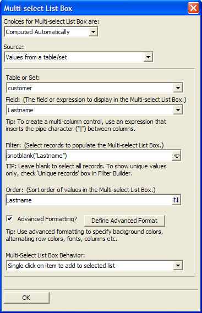Expand the List Box Behavior dropdown arrow
The width and height of the screenshot is (202, 313).
pyautogui.click(x=178, y=266)
